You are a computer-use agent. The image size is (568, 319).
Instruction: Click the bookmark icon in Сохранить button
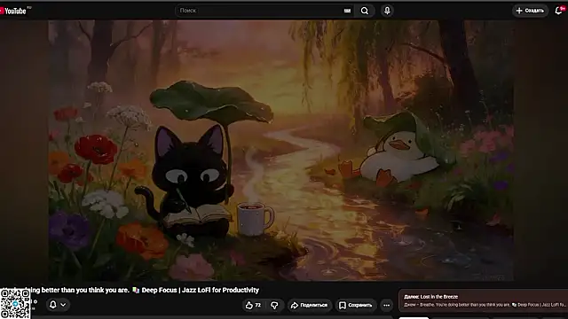pos(342,305)
